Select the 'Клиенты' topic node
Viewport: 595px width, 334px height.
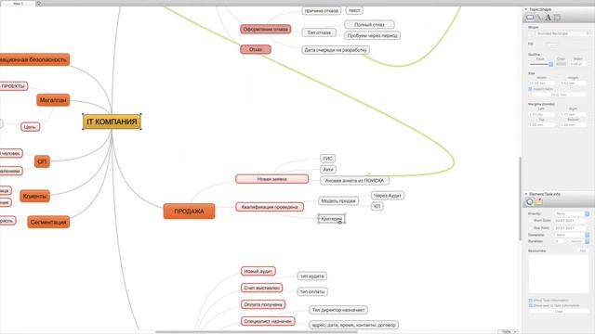click(34, 196)
